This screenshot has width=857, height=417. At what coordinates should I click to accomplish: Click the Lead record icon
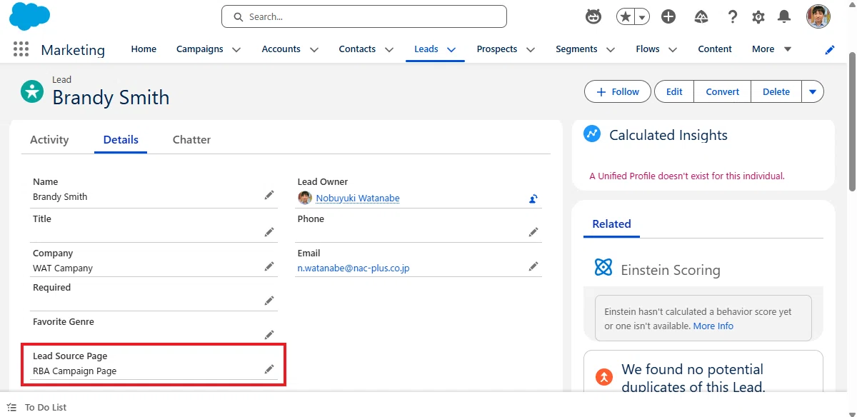(x=31, y=91)
